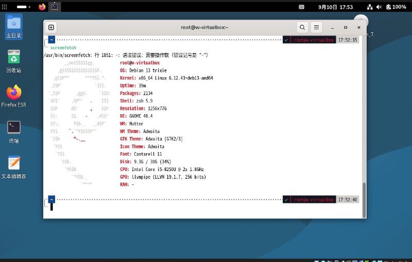412x262 pixels.
Task: Open the 文本编辑器 text editor icon
Action: coord(14,167)
